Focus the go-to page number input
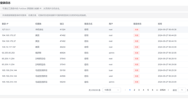 (x=182, y=90)
